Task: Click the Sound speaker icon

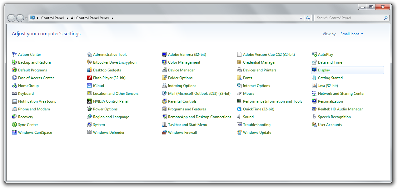Action: point(239,117)
